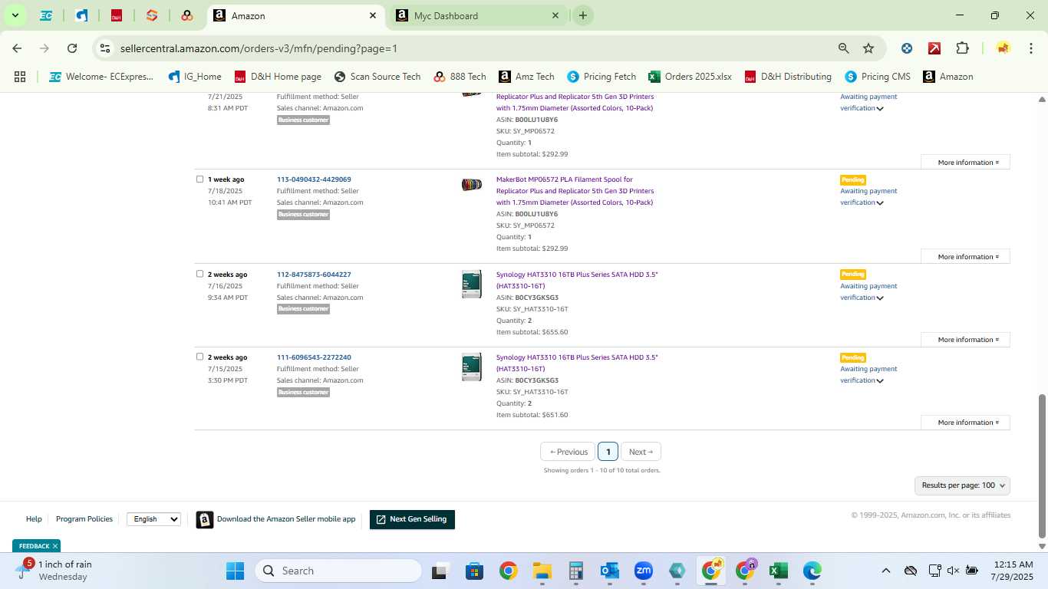This screenshot has height=589, width=1048.
Task: Click the MakerBot filament thumbnail for 7/18 order
Action: click(471, 185)
